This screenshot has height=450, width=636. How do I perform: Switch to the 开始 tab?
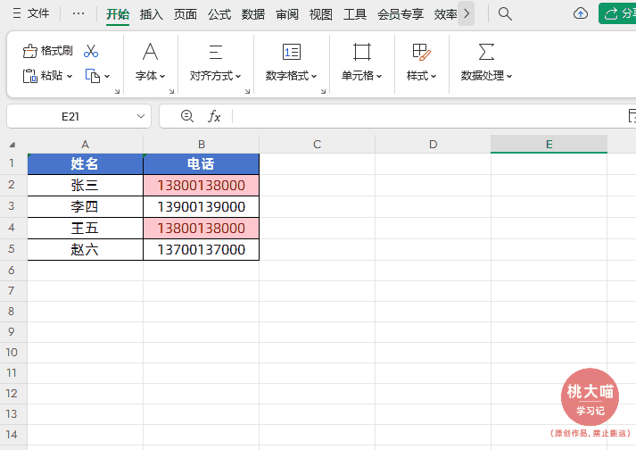point(118,14)
